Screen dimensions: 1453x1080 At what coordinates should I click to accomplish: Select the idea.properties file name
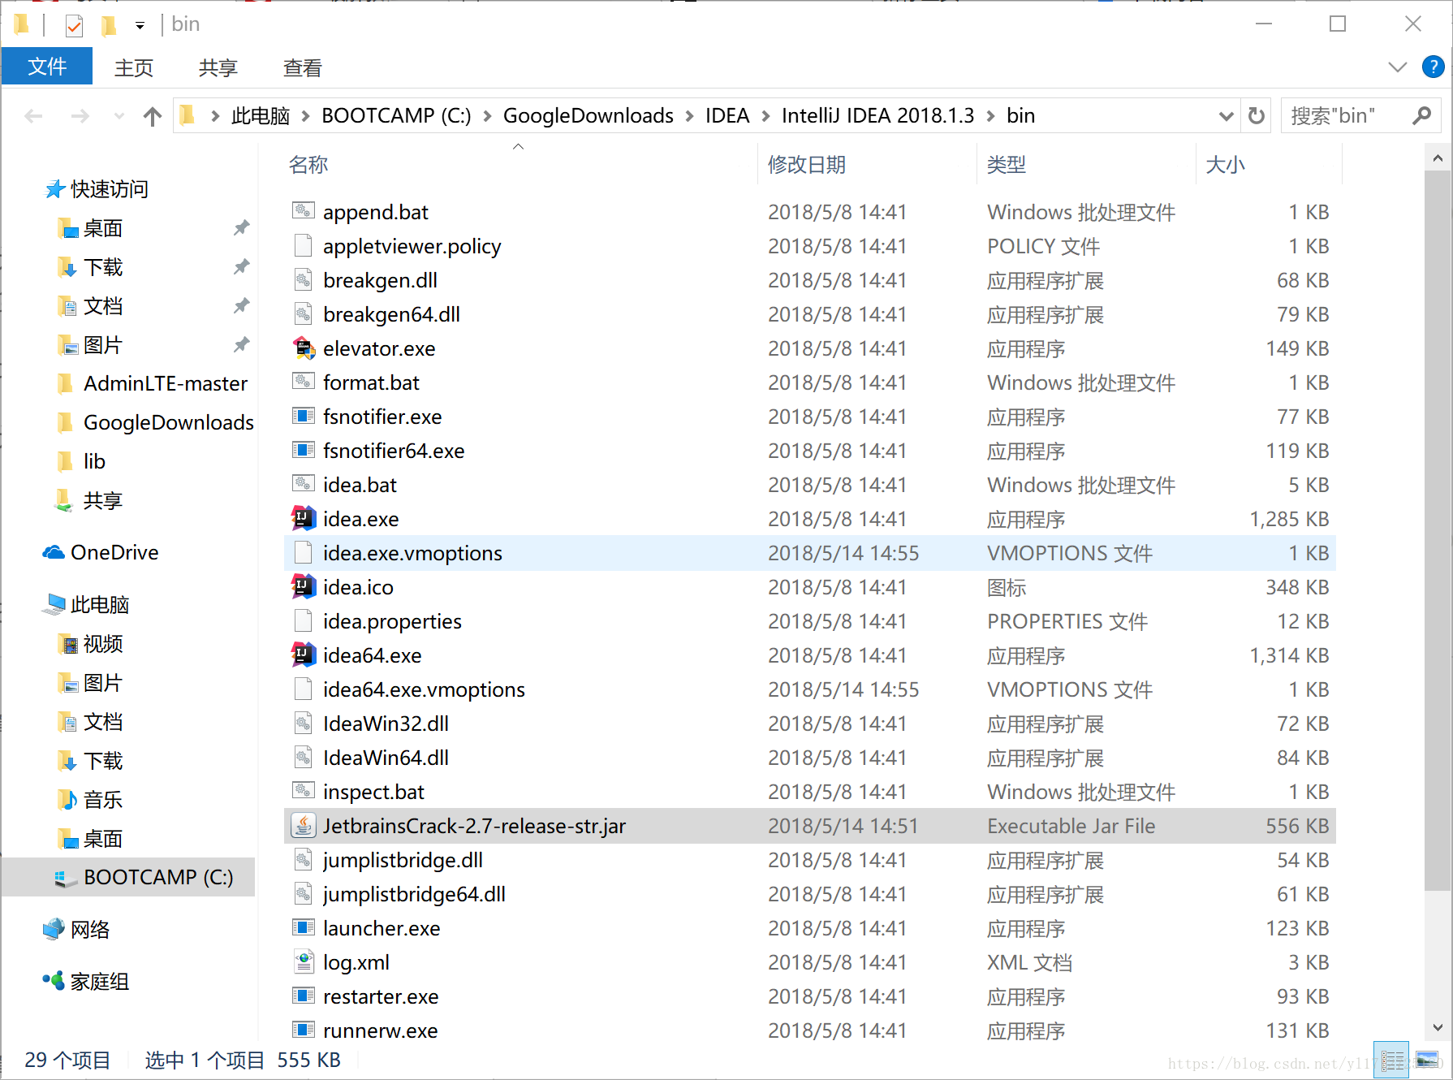point(392,621)
